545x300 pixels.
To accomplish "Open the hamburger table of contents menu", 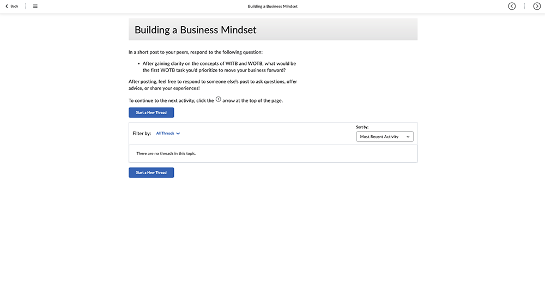I will (x=35, y=6).
